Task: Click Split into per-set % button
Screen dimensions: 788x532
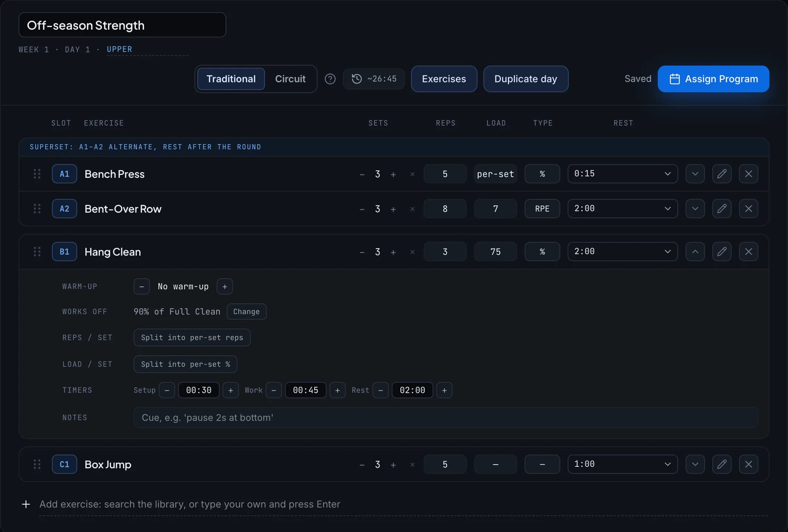Action: (185, 364)
